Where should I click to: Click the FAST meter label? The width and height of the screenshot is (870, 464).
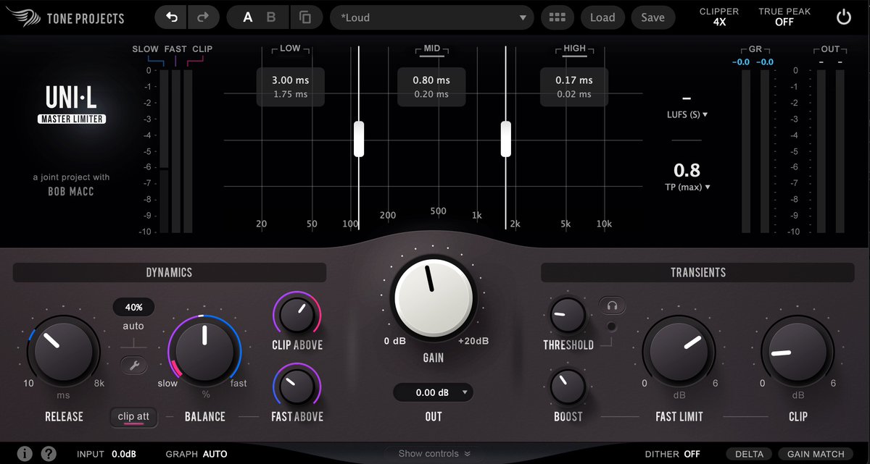coord(175,49)
